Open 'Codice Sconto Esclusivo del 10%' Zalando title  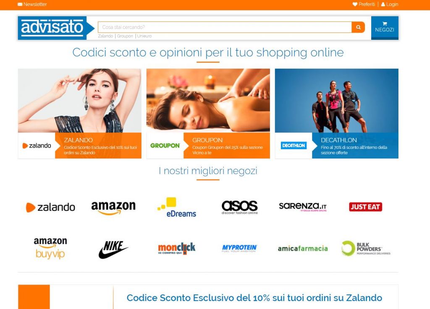[x=254, y=298]
